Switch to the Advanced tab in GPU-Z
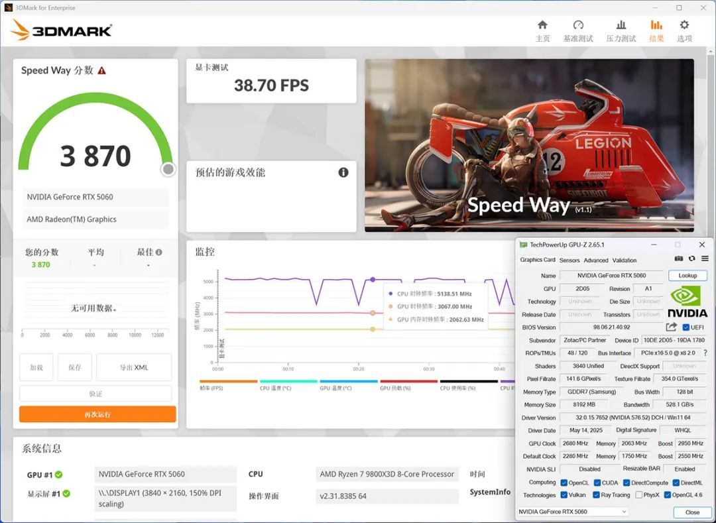Image resolution: width=716 pixels, height=523 pixels. 596,260
